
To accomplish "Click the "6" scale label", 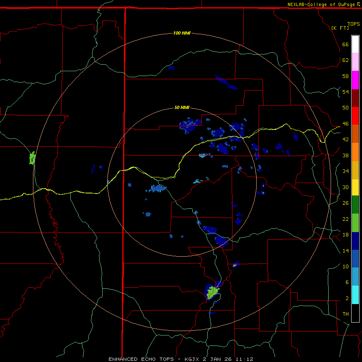I will 347,282.
